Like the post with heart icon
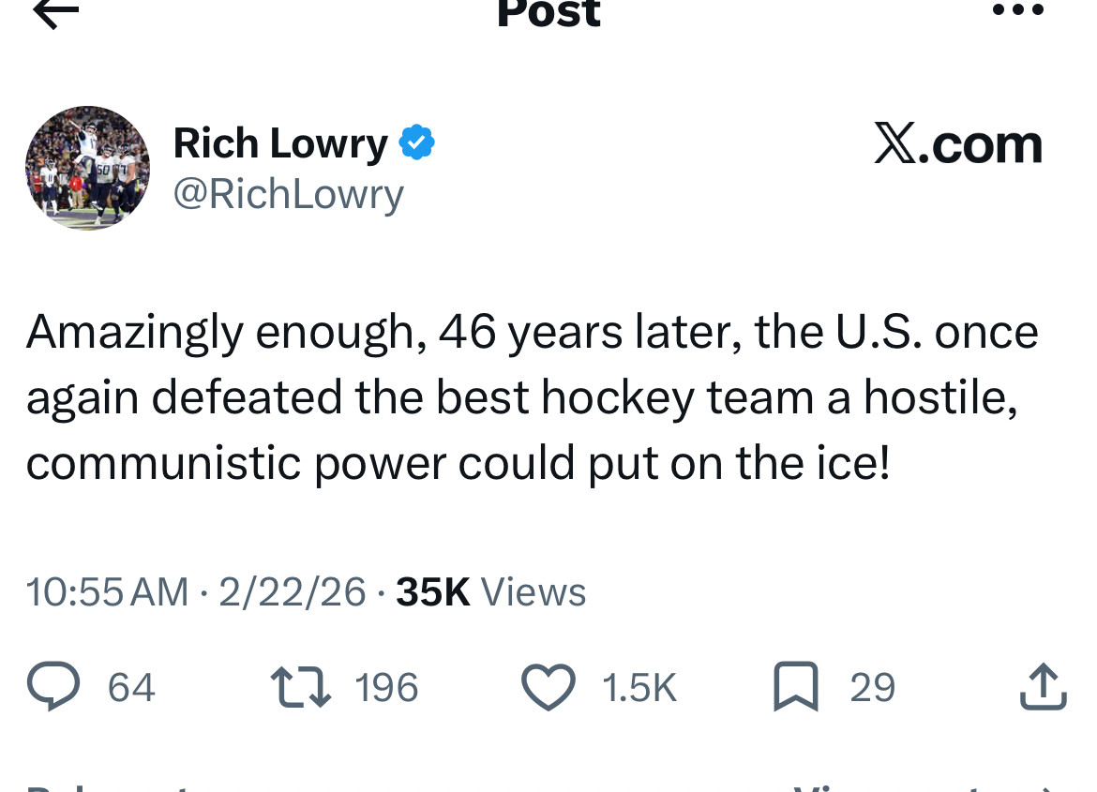 tap(548, 687)
